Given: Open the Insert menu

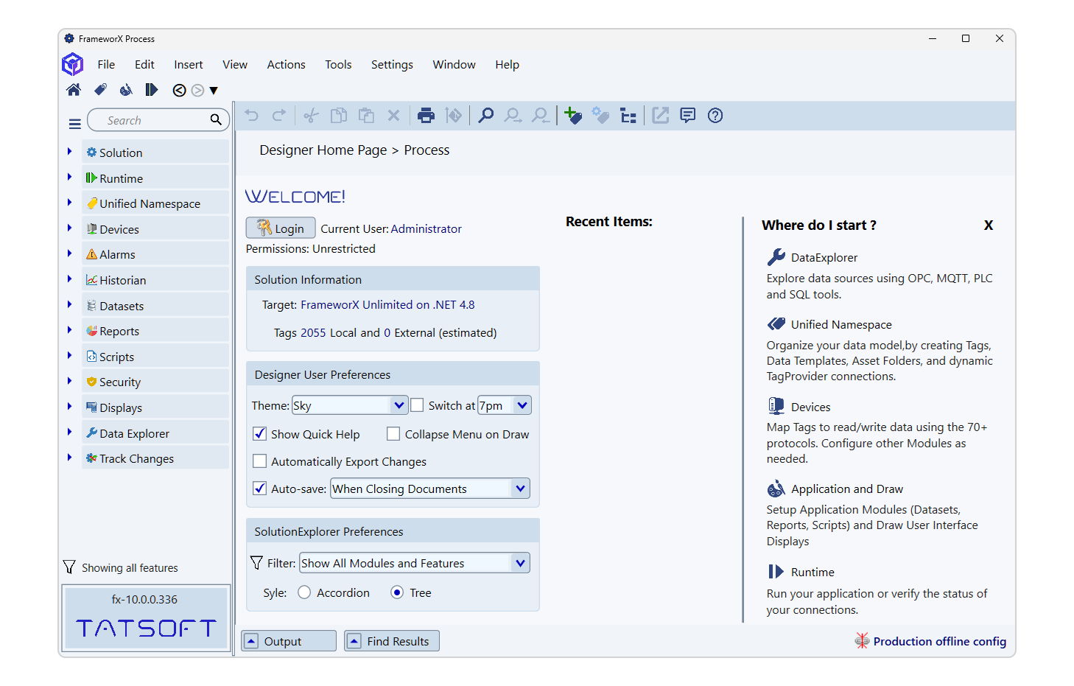Looking at the screenshot, I should 189,65.
